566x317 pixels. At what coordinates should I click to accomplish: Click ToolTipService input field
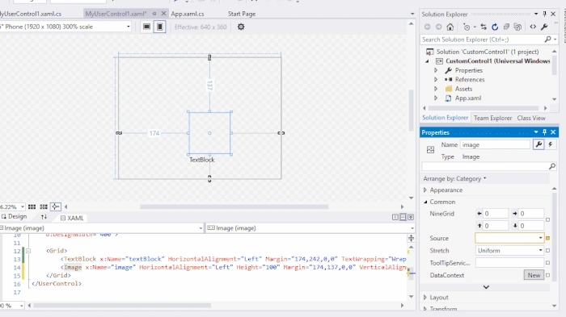[x=509, y=263]
